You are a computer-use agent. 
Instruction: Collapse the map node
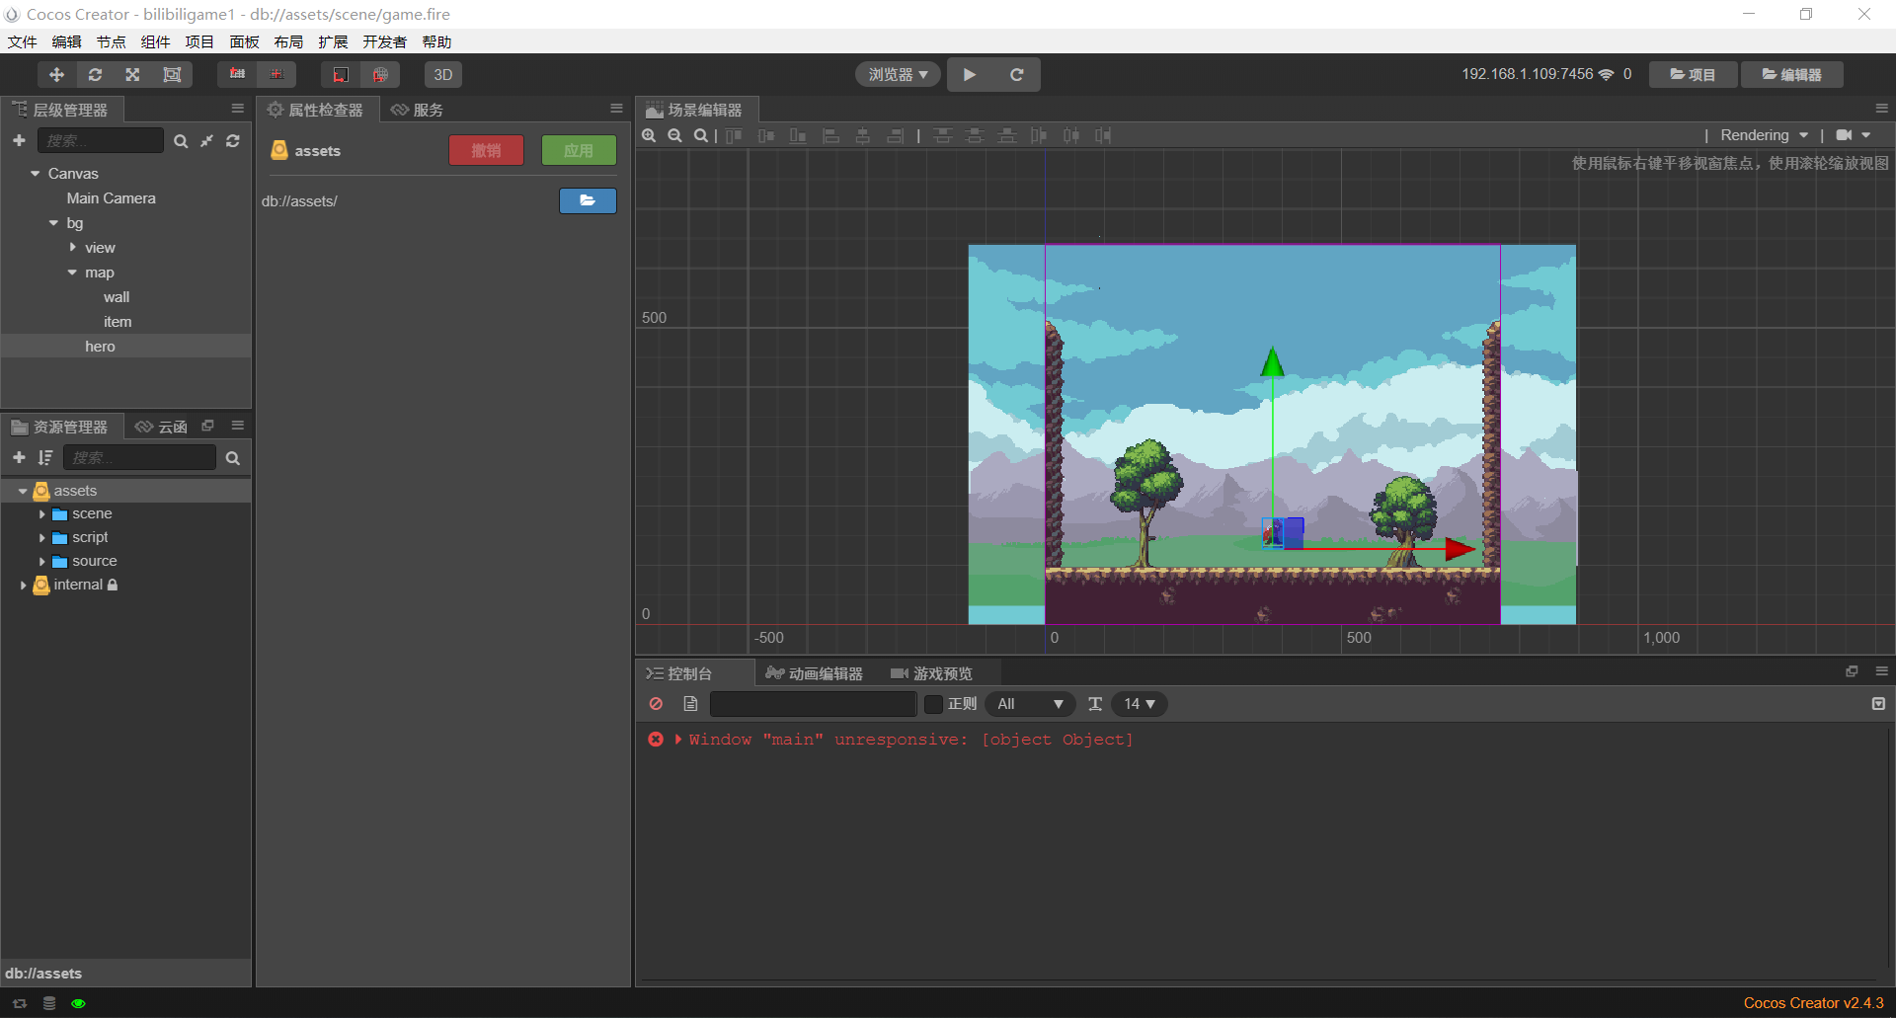(72, 273)
